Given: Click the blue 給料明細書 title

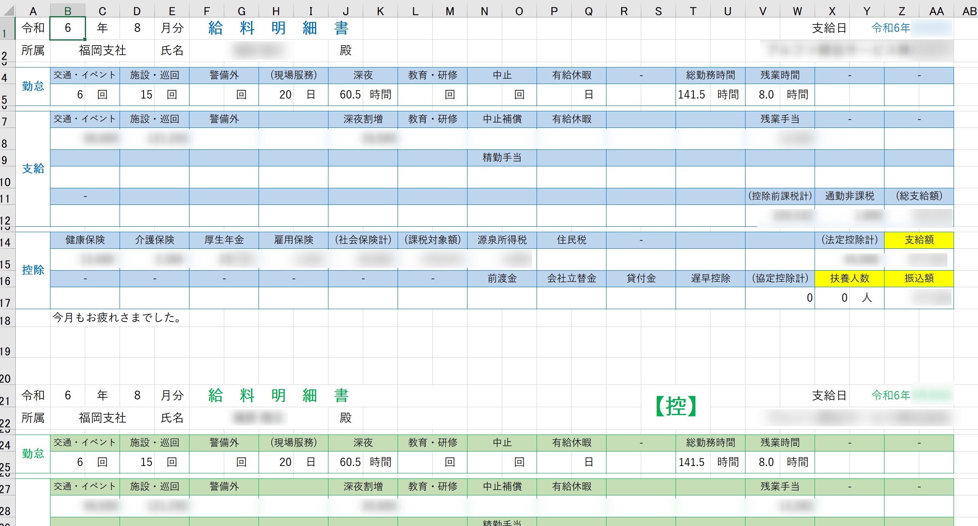Looking at the screenshot, I should pos(278,28).
